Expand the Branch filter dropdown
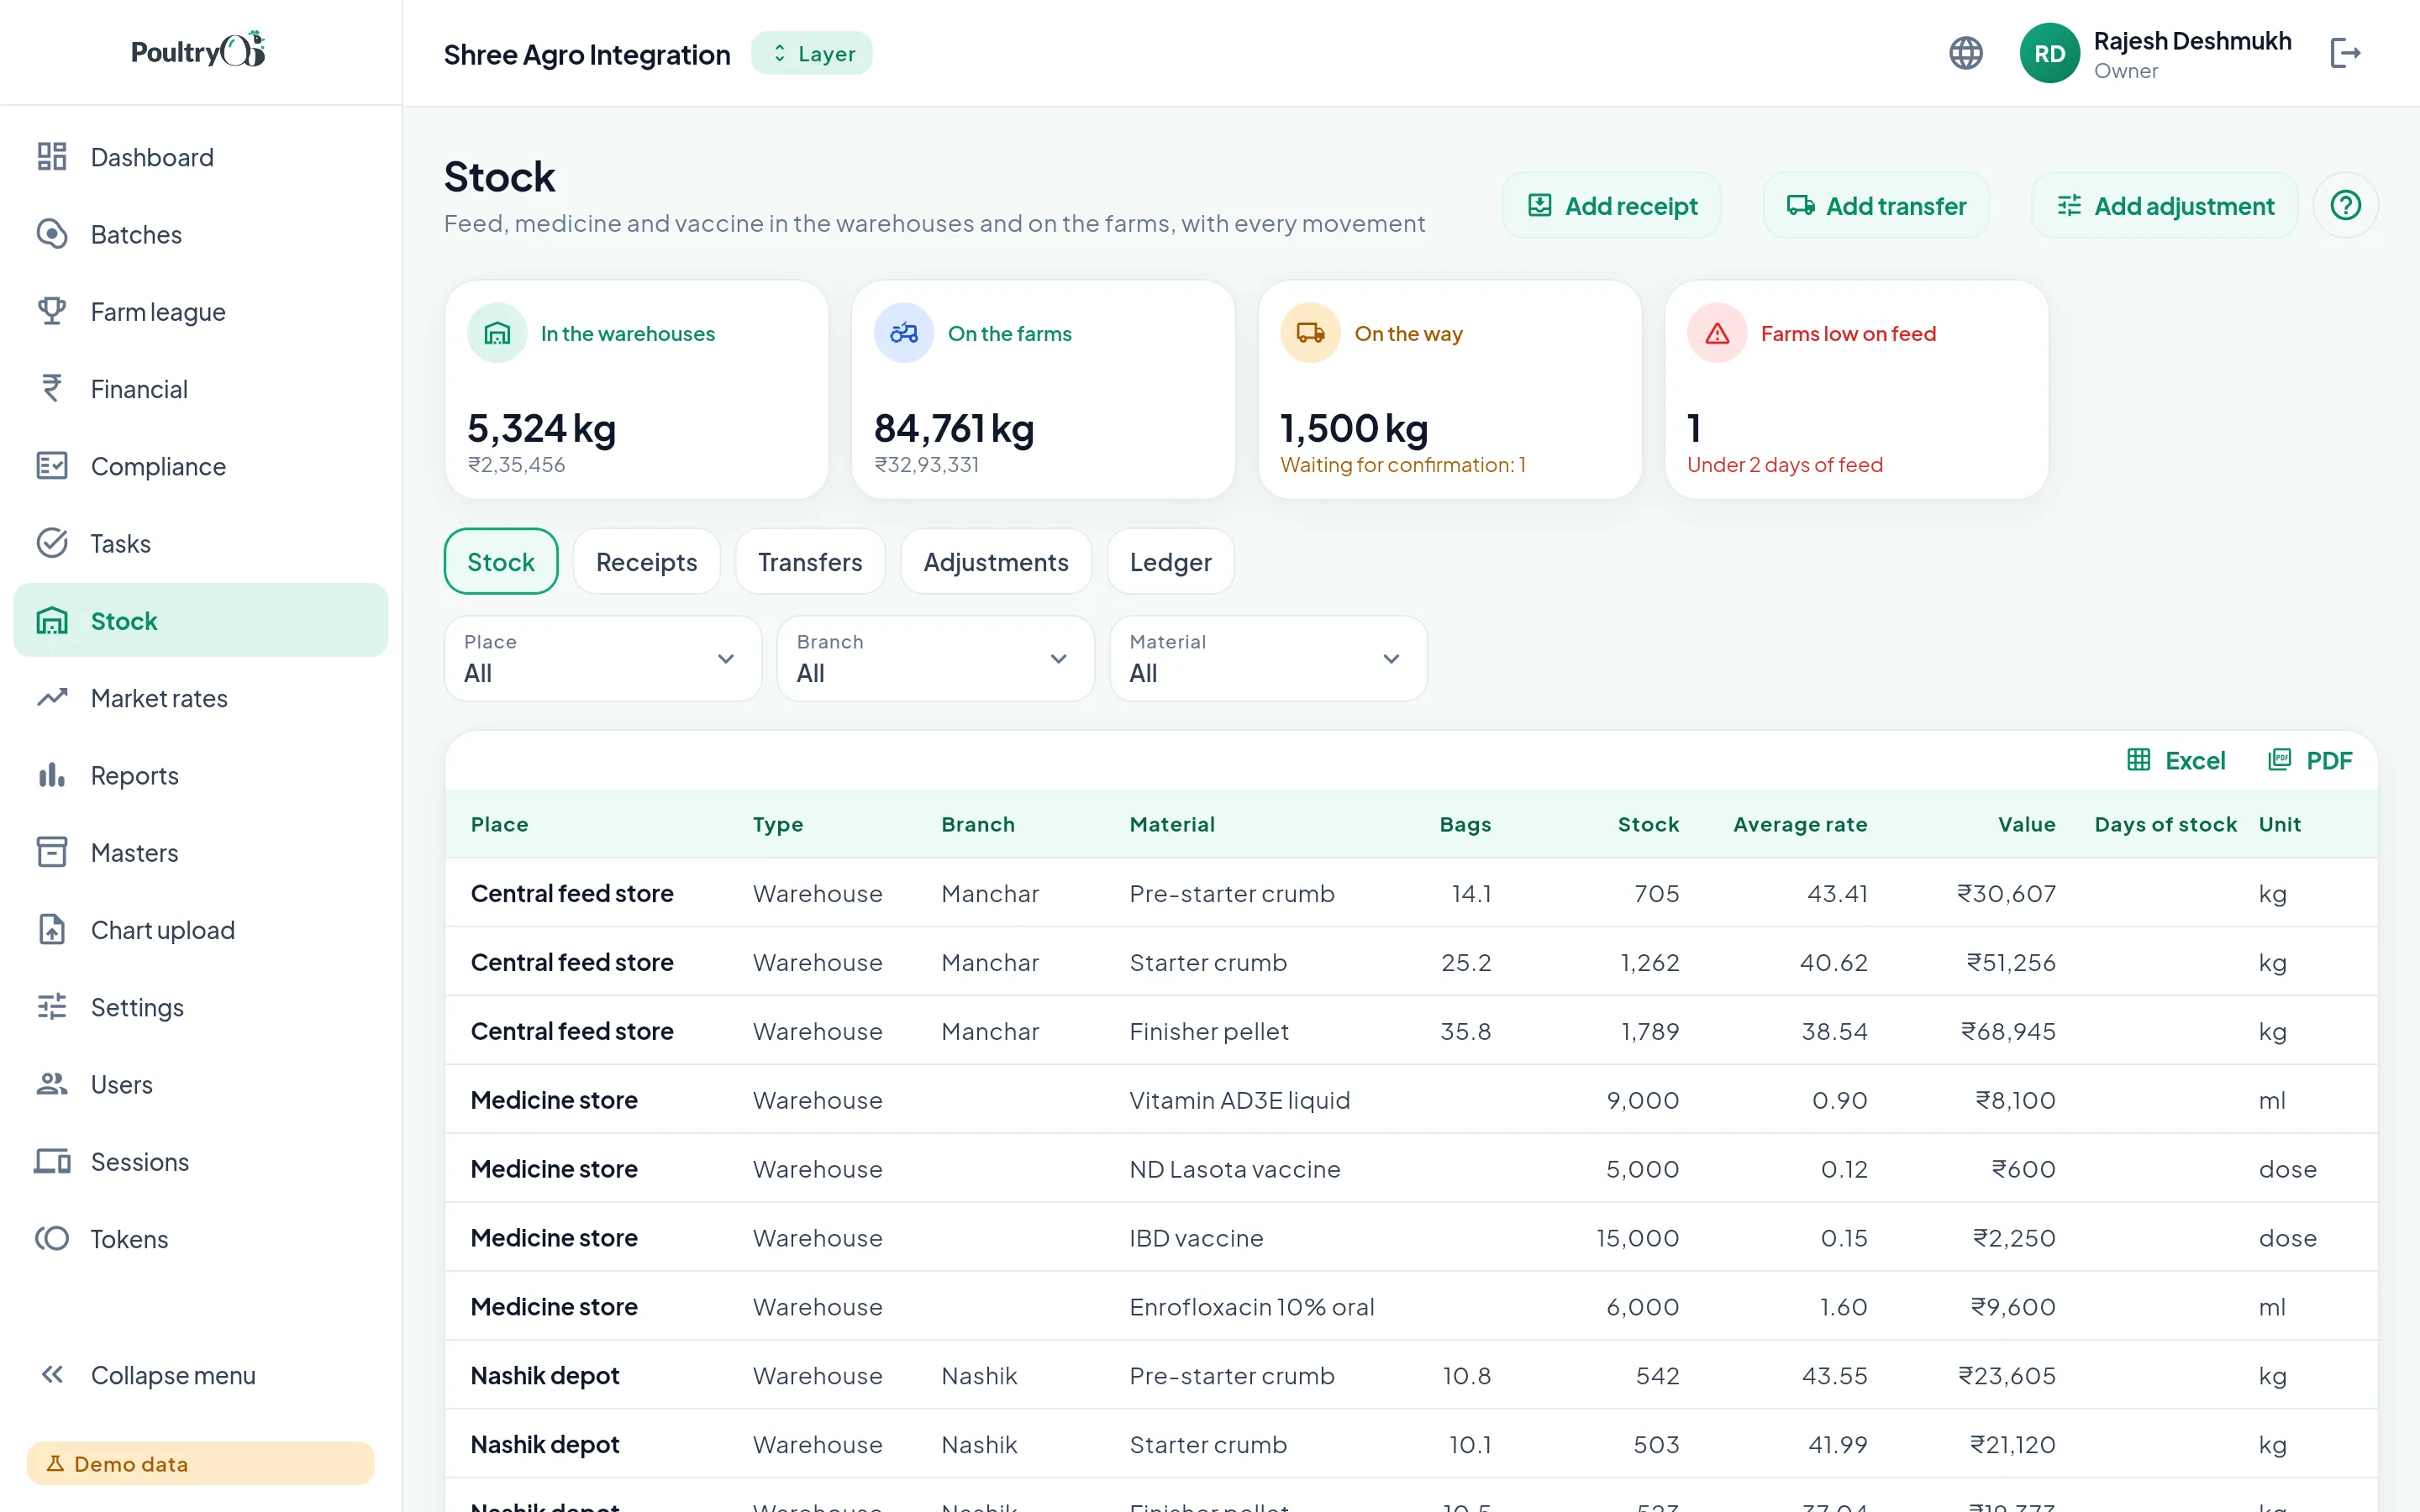The image size is (2420, 1512). coord(935,658)
